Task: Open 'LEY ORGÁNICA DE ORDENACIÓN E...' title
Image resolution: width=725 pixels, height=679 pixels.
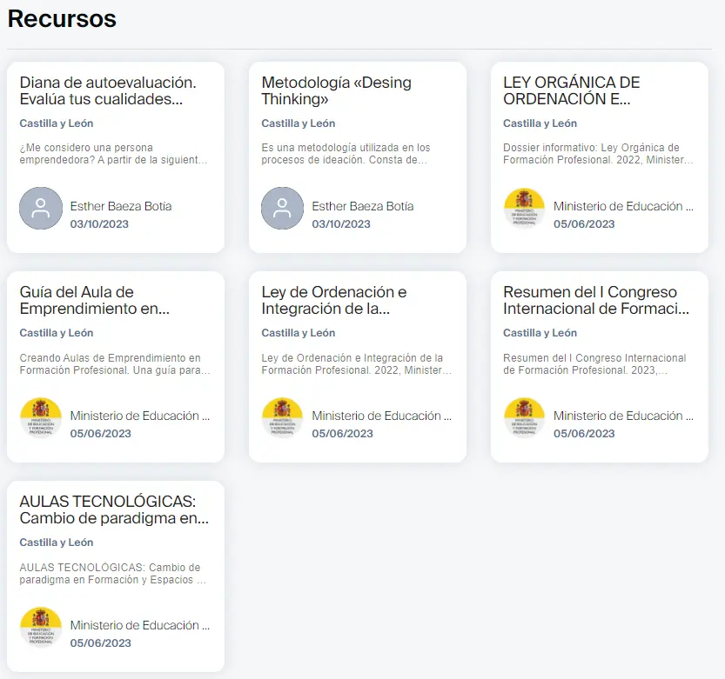Action: pyautogui.click(x=572, y=90)
